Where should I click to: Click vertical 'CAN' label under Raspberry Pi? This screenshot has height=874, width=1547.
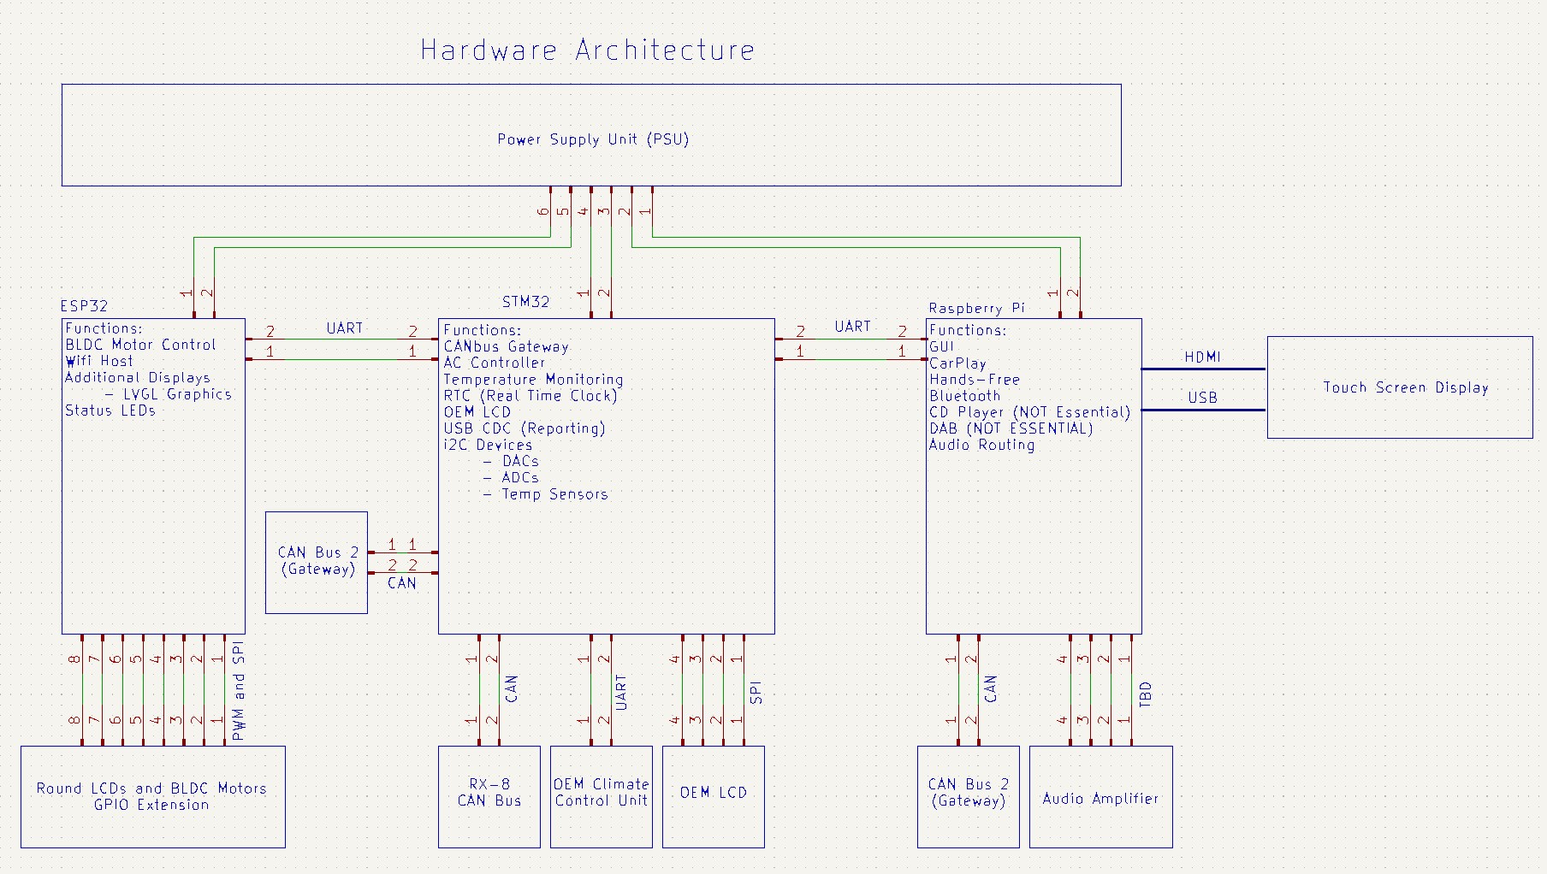[991, 689]
